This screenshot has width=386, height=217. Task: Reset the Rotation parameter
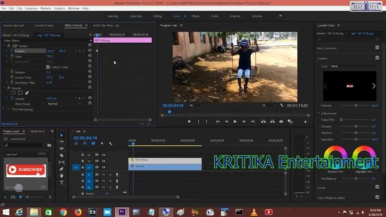[x=90, y=72]
